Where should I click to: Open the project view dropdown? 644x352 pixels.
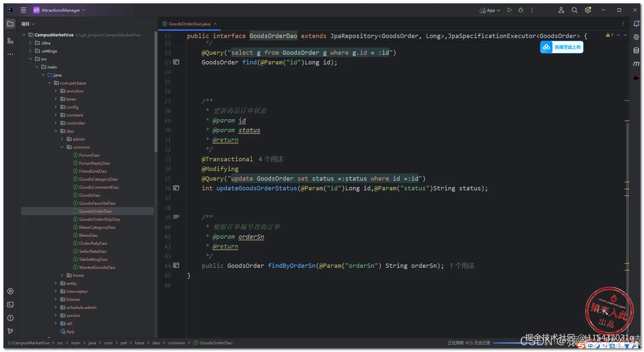point(28,24)
